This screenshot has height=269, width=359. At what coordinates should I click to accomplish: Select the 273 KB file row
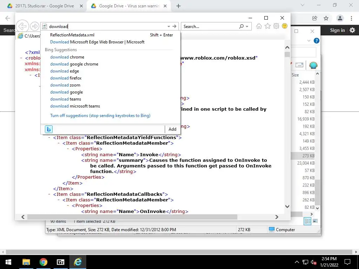(x=303, y=156)
